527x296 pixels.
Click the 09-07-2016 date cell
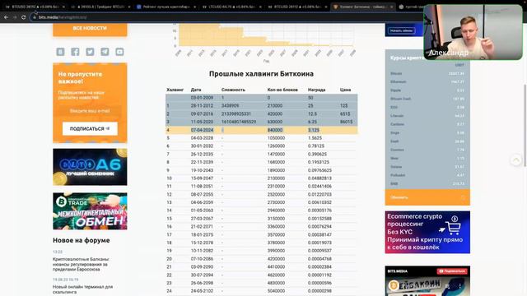click(202, 113)
